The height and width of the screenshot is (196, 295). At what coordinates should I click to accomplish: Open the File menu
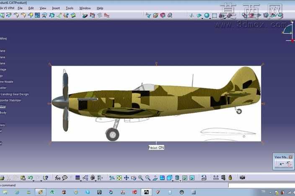[20, 8]
